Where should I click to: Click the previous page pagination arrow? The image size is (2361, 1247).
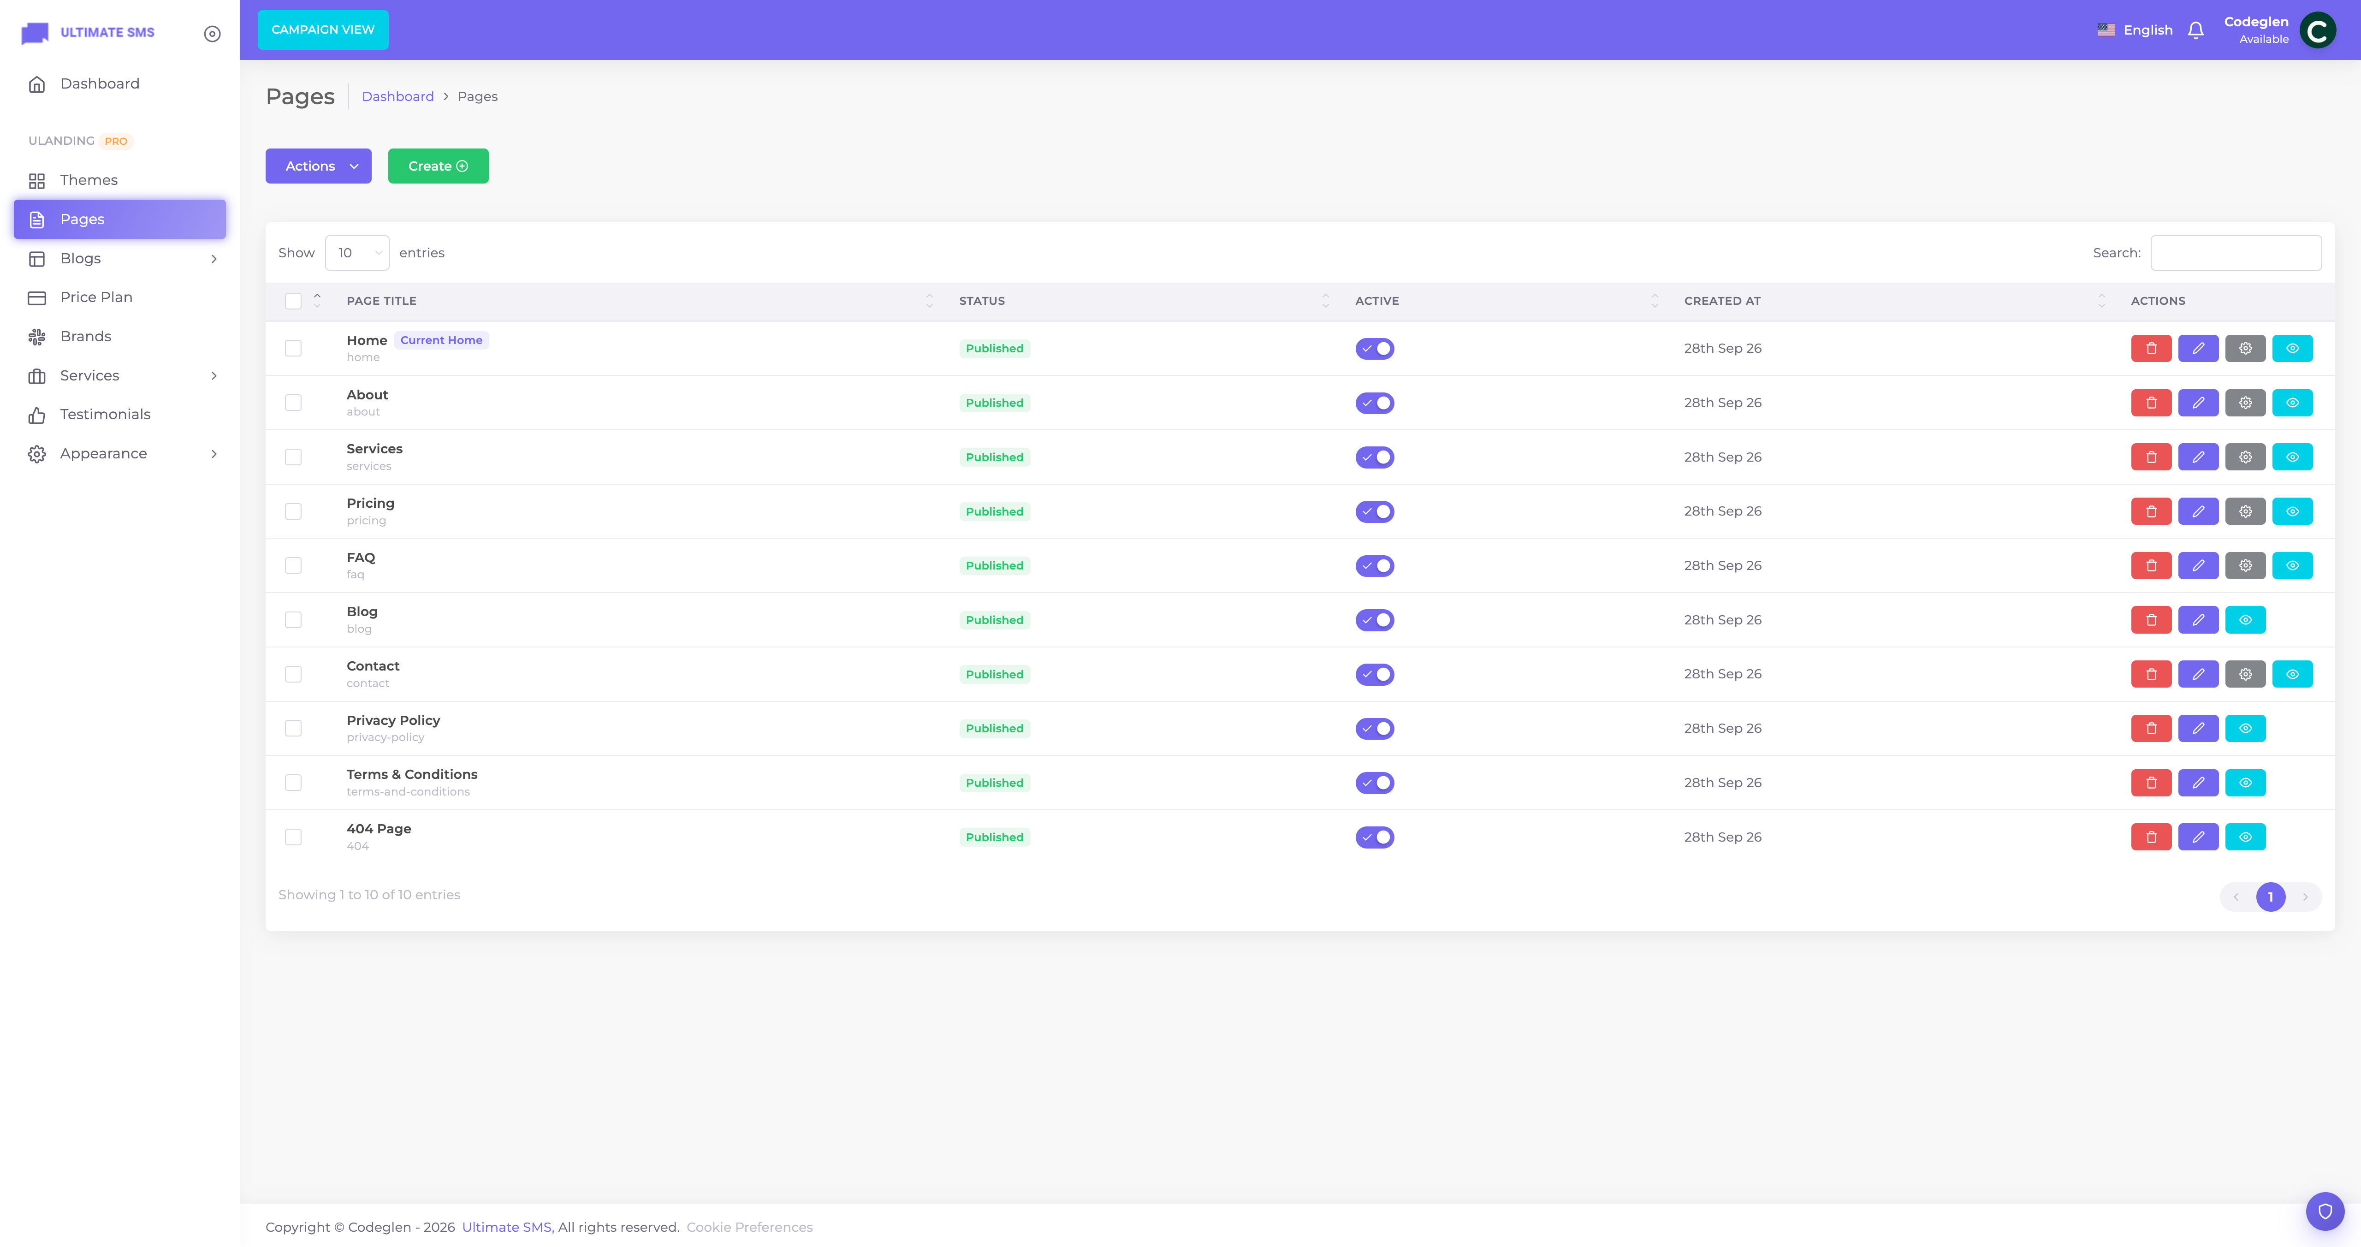[2236, 897]
